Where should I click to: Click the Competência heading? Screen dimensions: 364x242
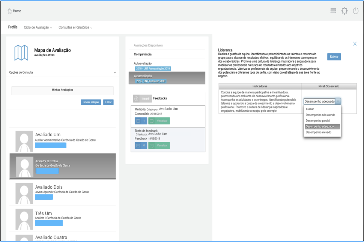tap(143, 54)
